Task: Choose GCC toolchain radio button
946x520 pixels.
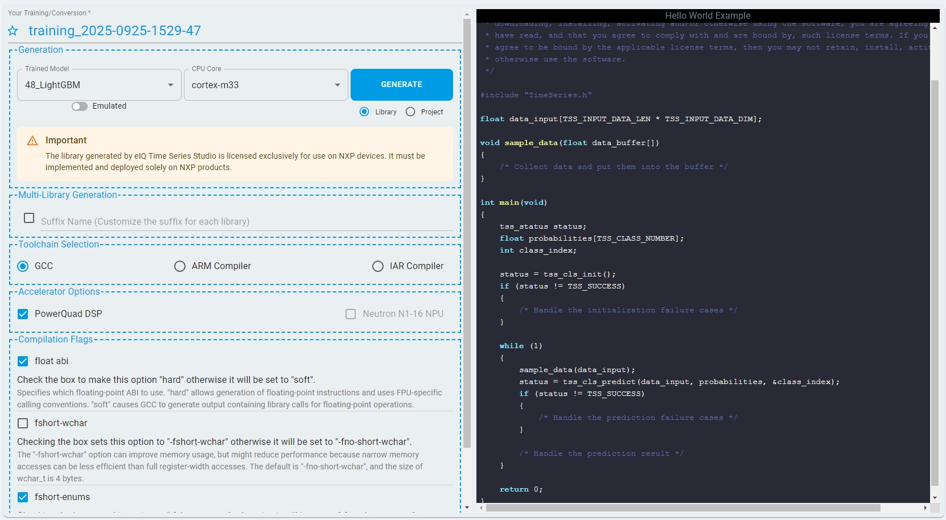Action: click(x=23, y=266)
